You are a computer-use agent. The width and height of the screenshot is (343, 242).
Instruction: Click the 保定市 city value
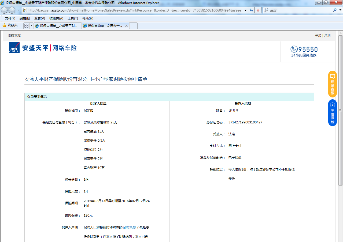click(x=88, y=111)
